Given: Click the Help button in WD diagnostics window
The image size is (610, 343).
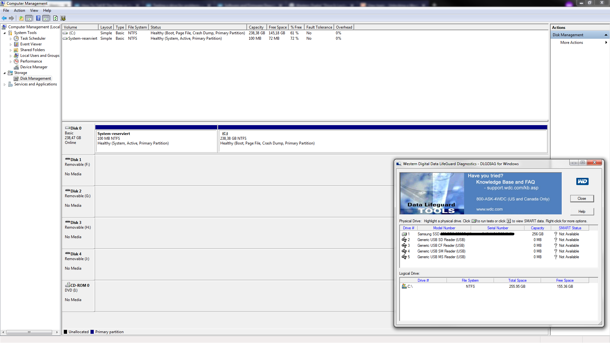Looking at the screenshot, I should tap(582, 212).
